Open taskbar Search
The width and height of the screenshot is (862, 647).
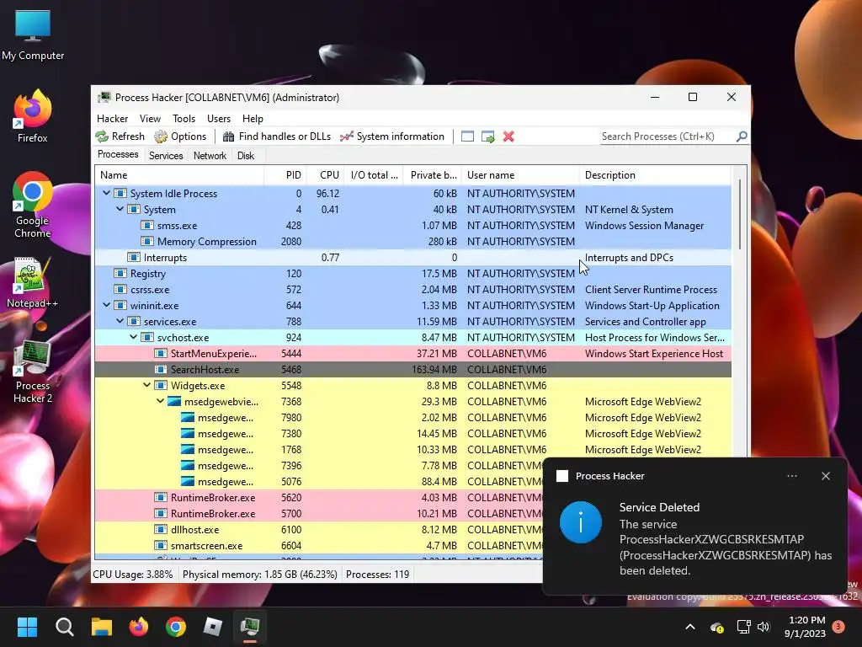[64, 627]
